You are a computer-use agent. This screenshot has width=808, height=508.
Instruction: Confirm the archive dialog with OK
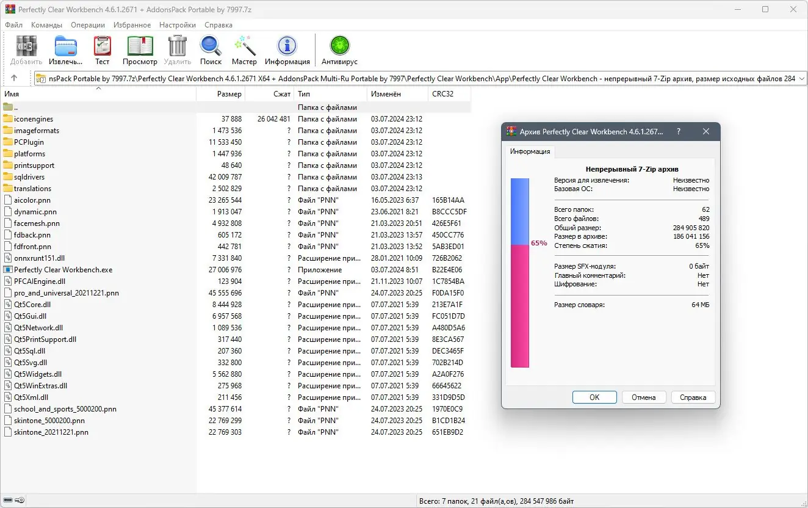click(594, 397)
